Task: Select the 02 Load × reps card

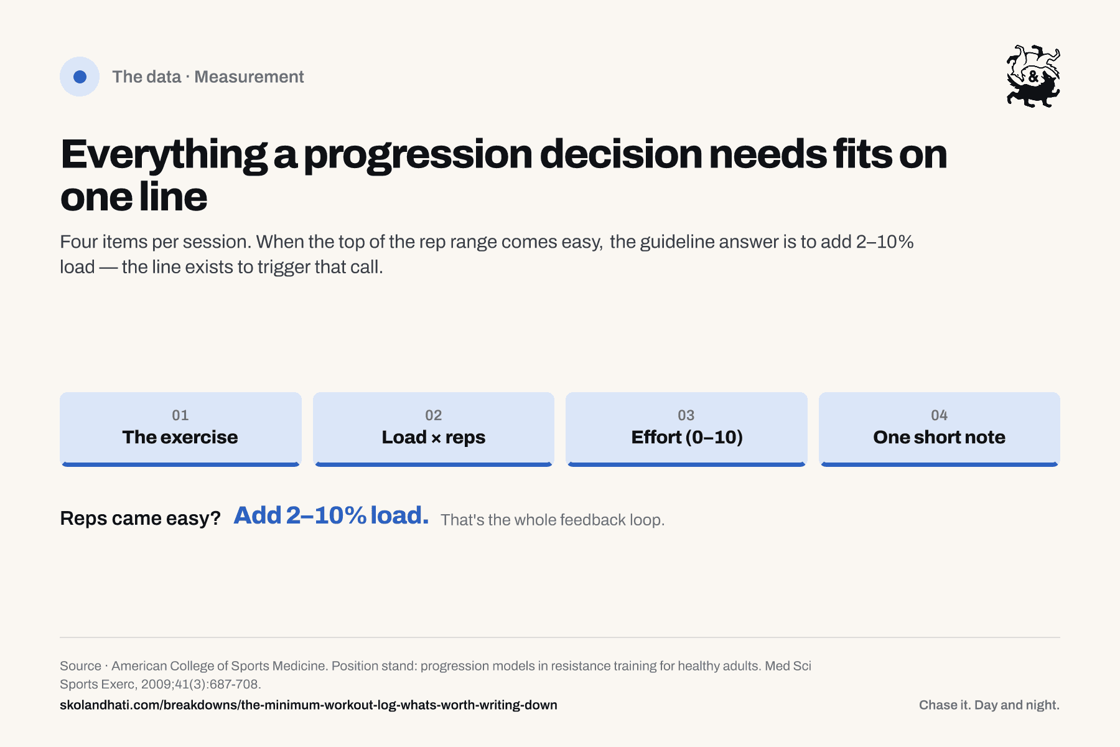Action: coord(434,429)
